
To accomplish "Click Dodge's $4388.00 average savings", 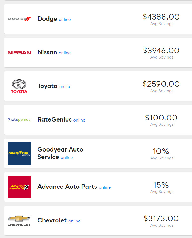I will tap(161, 17).
